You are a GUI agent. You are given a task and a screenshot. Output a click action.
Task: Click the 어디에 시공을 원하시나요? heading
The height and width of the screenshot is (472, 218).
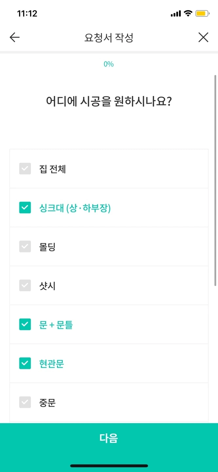109,102
